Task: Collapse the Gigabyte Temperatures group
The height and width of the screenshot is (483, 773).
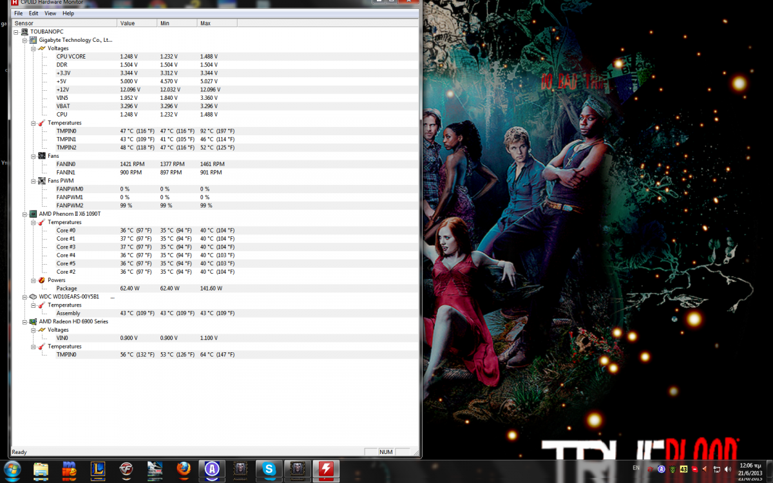Action: [33, 123]
